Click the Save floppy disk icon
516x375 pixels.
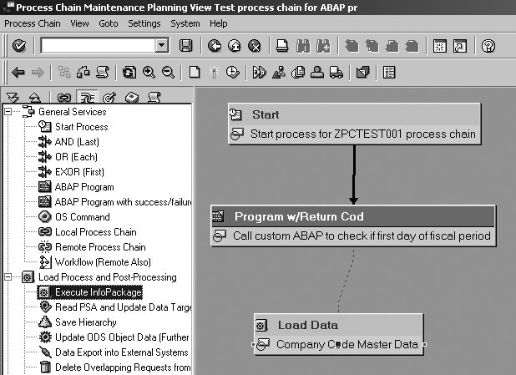tap(186, 45)
